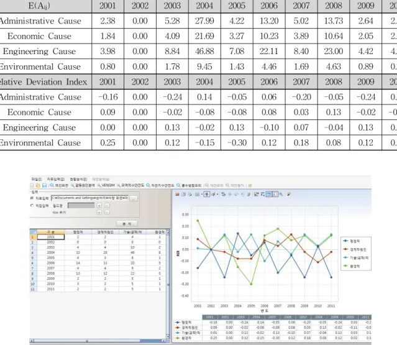The width and height of the screenshot is (397, 345).
Task: Click the greyed move chart icon
Action: [230, 195]
